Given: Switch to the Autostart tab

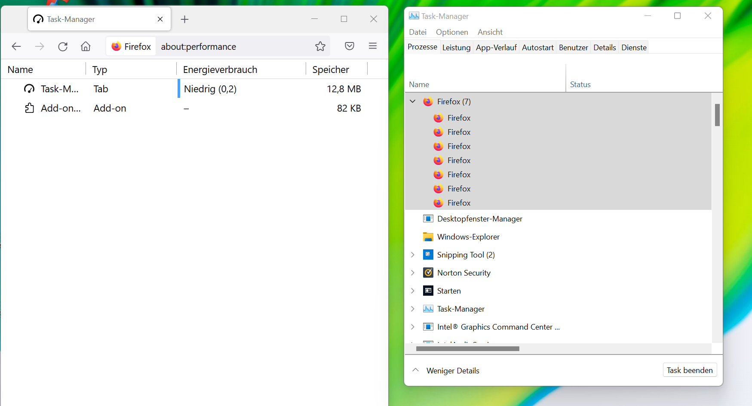Looking at the screenshot, I should tap(537, 48).
